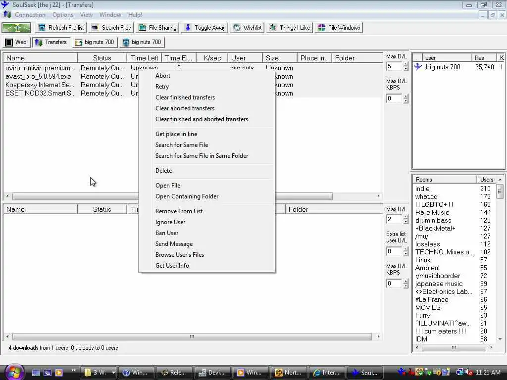Open the View menu

point(86,15)
